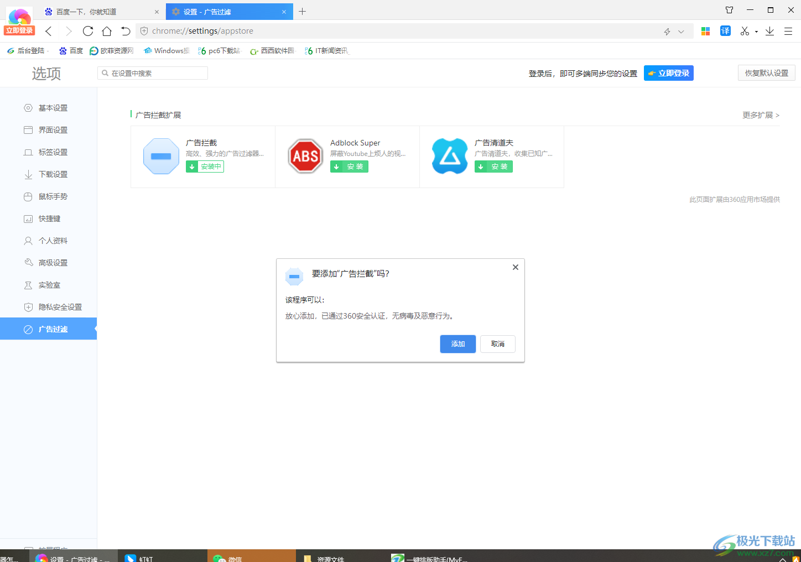Open 界面设置 in the sidebar

tap(48, 130)
